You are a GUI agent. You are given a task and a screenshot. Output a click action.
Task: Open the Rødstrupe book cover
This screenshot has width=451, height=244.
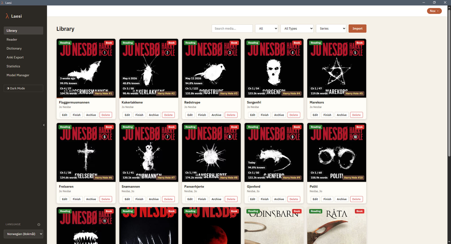coord(211,68)
